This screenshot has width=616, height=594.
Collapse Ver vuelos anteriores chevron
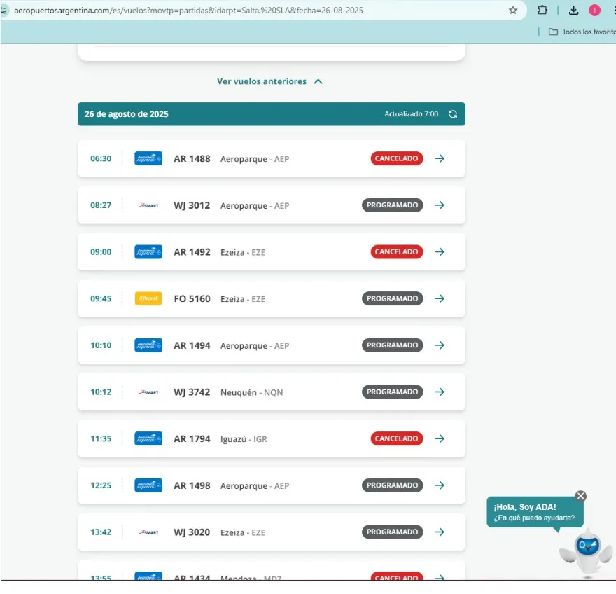[318, 82]
